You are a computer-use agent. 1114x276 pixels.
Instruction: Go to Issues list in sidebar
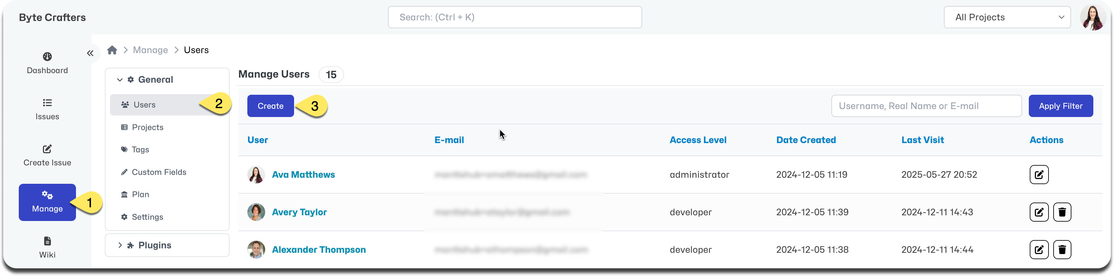click(x=47, y=109)
